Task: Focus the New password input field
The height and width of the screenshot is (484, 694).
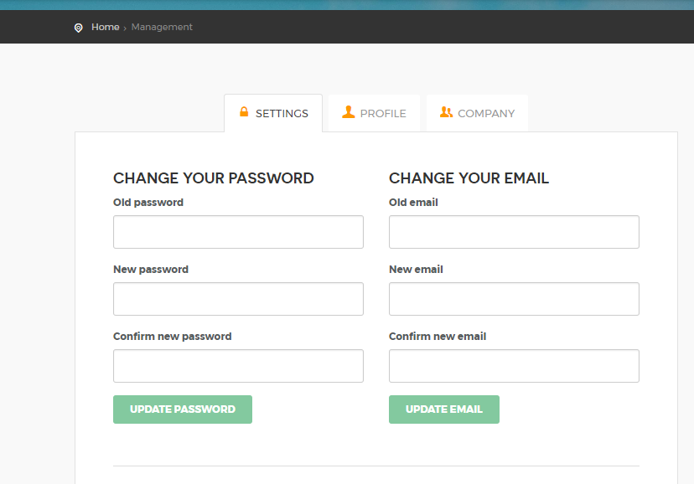Action: tap(238, 299)
